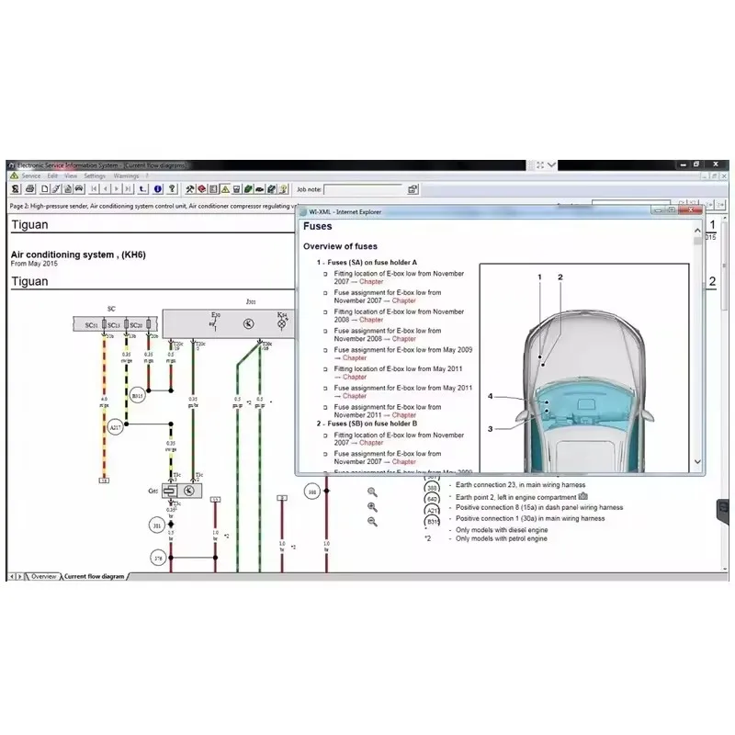Go to previous page with arrow icon
Viewport: 735px width, 735px height.
pos(104,189)
